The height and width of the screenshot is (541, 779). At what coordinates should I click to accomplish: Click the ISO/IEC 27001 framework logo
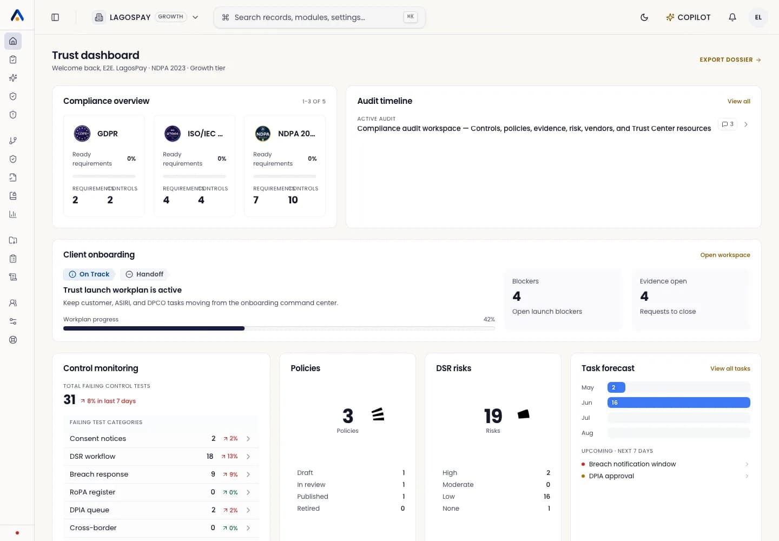173,133
